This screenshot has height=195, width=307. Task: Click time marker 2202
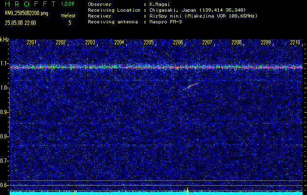[61, 42]
